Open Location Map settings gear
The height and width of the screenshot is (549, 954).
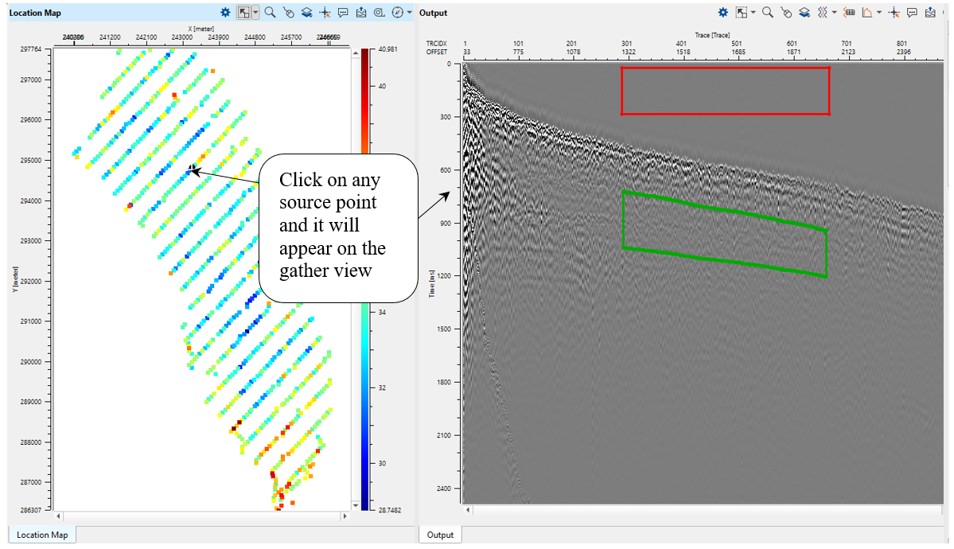click(225, 13)
